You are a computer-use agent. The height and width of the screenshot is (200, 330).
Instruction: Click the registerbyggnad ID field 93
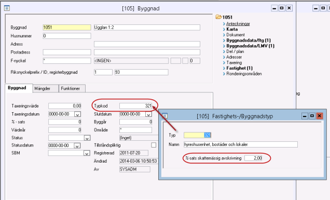click(x=142, y=72)
